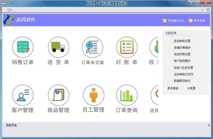
Task: Select 数据库初始化 in function menu
Action: [x=182, y=81]
